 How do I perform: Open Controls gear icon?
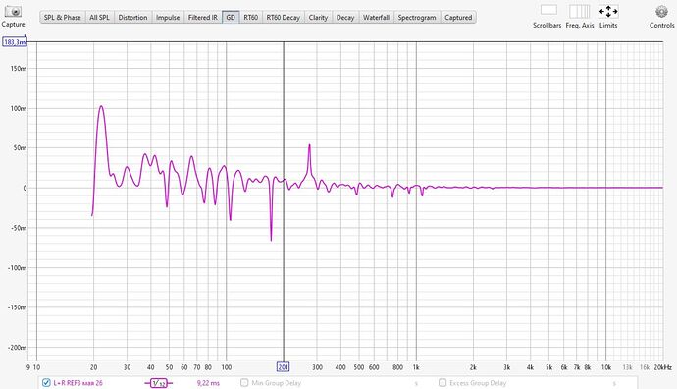[661, 12]
